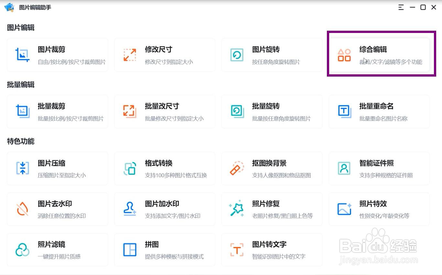The height and width of the screenshot is (275, 442).
Task: Select 图片加水印 (Add Watermark) feature
Action: click(x=164, y=209)
